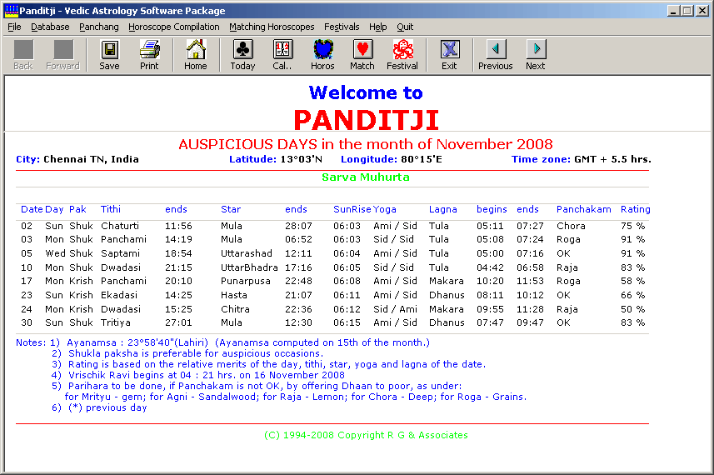Open the Festivals menu
Image resolution: width=714 pixels, height=475 pixels.
click(342, 27)
